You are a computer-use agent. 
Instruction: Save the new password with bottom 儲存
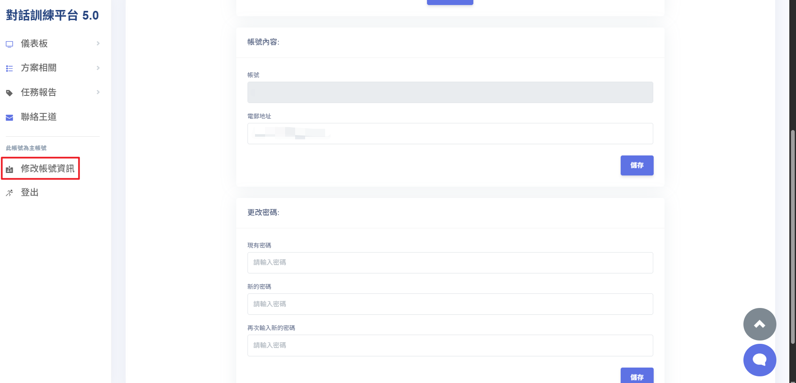coord(637,376)
